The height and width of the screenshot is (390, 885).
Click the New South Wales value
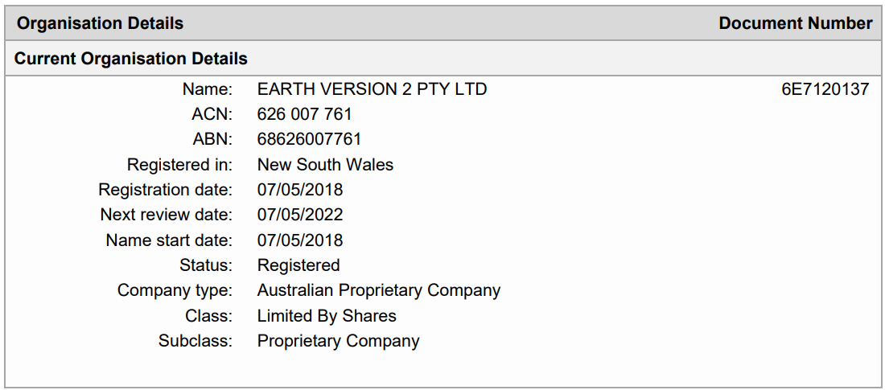point(325,164)
